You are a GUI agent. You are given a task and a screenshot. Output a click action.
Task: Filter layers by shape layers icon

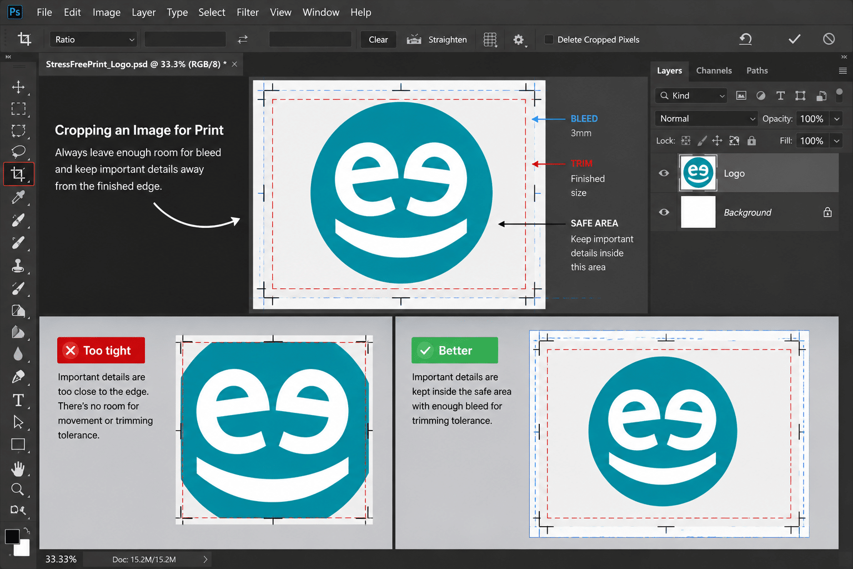[800, 96]
